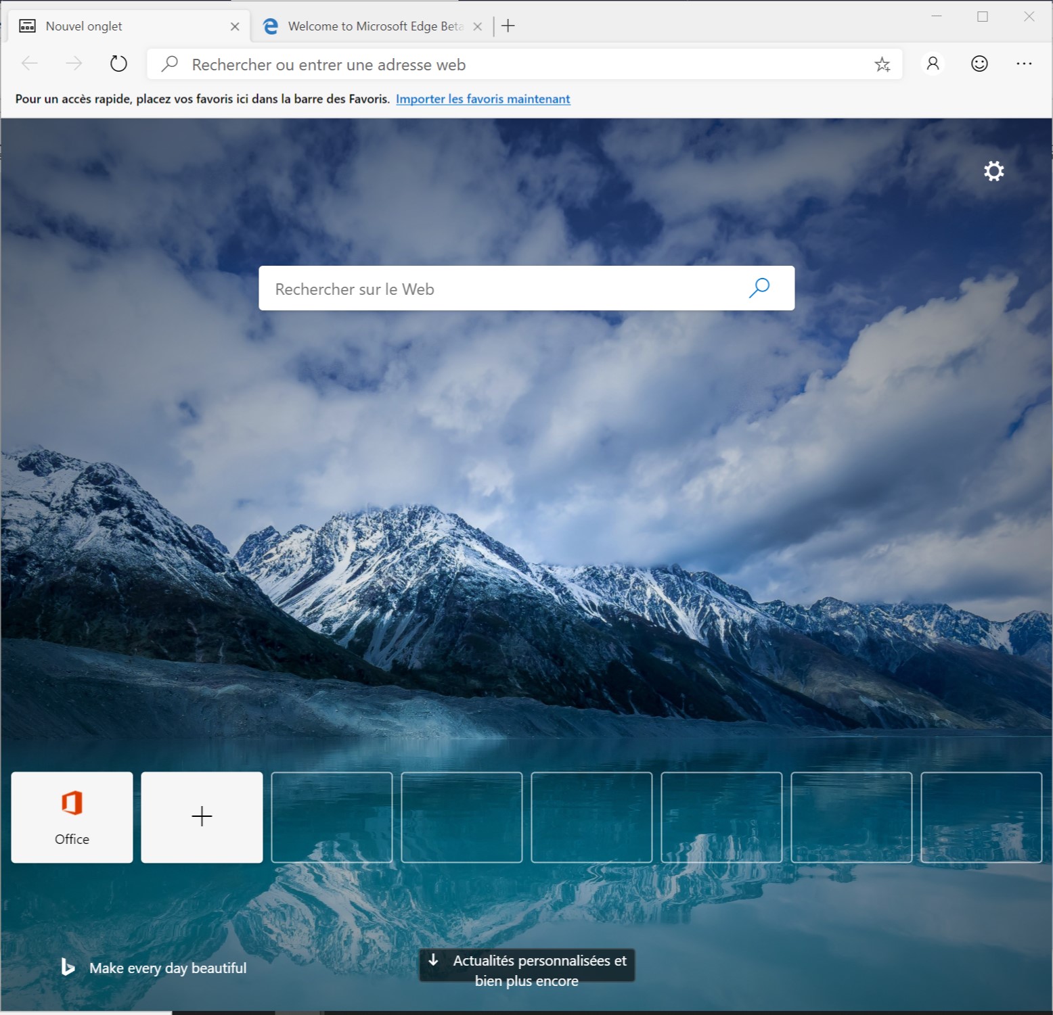The image size is (1053, 1015).
Task: Add the page to favorites with star icon
Action: point(882,64)
